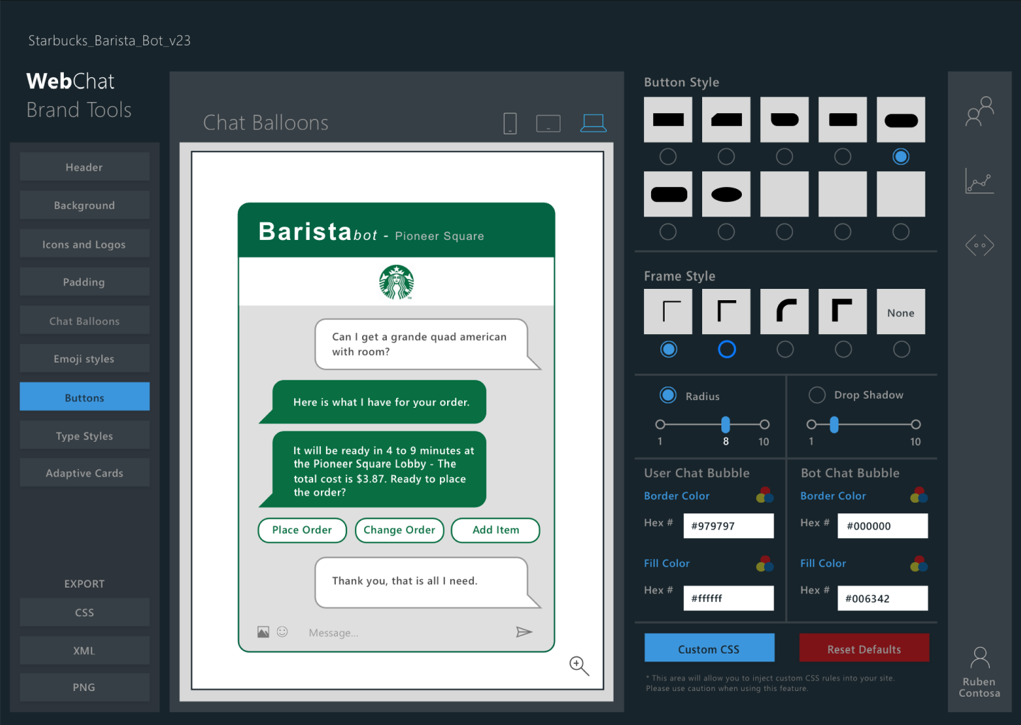Pick the thick square frame style thumbnail
Image resolution: width=1021 pixels, height=725 pixels.
[842, 312]
